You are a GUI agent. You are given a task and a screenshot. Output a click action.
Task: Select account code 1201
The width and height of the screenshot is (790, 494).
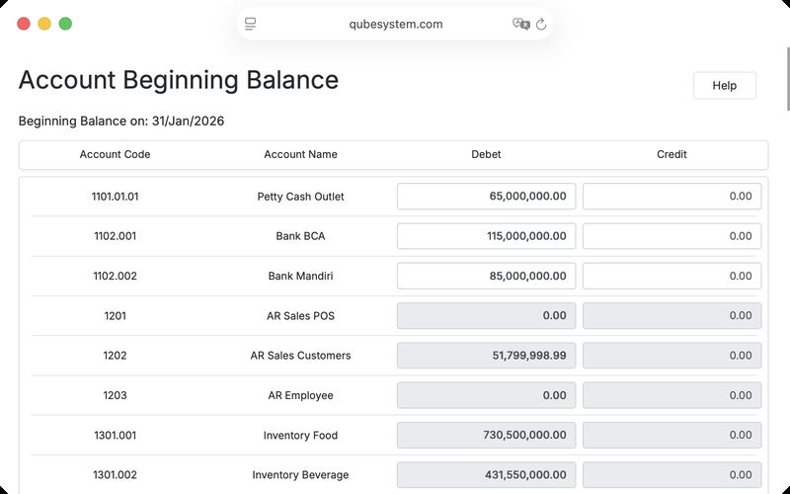pyautogui.click(x=115, y=316)
